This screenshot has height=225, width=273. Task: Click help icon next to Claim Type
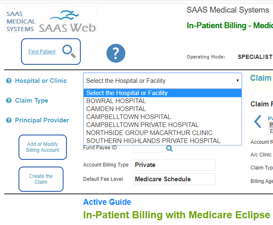click(9, 101)
